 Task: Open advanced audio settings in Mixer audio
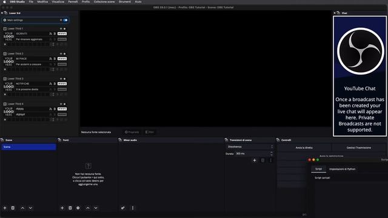coord(122,208)
